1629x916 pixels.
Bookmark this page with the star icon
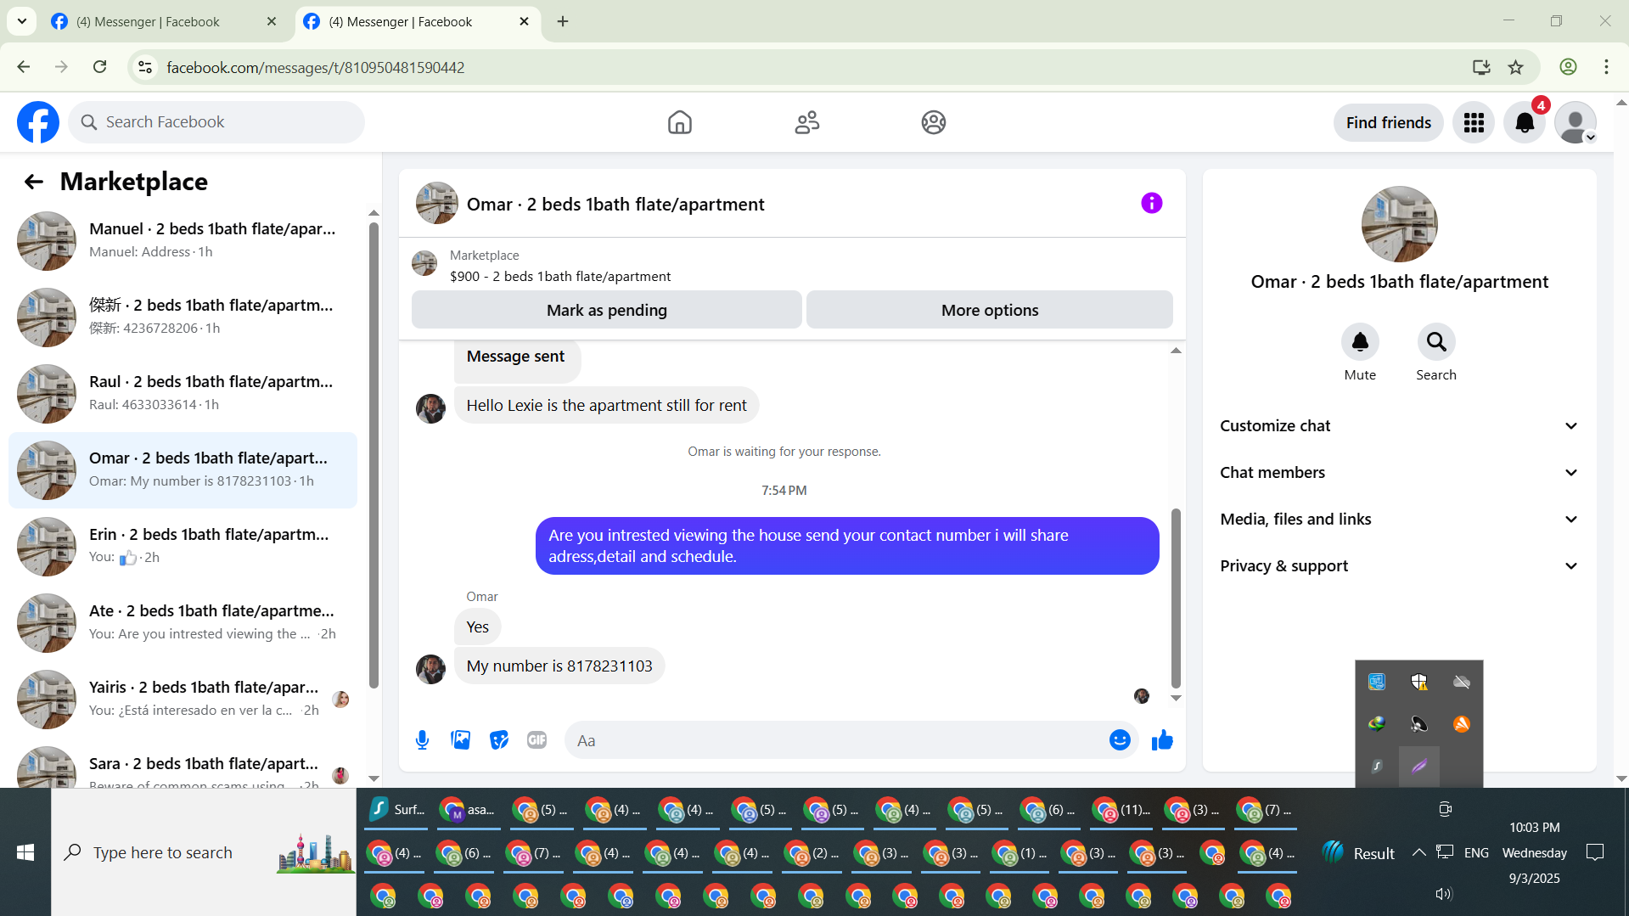tap(1516, 67)
